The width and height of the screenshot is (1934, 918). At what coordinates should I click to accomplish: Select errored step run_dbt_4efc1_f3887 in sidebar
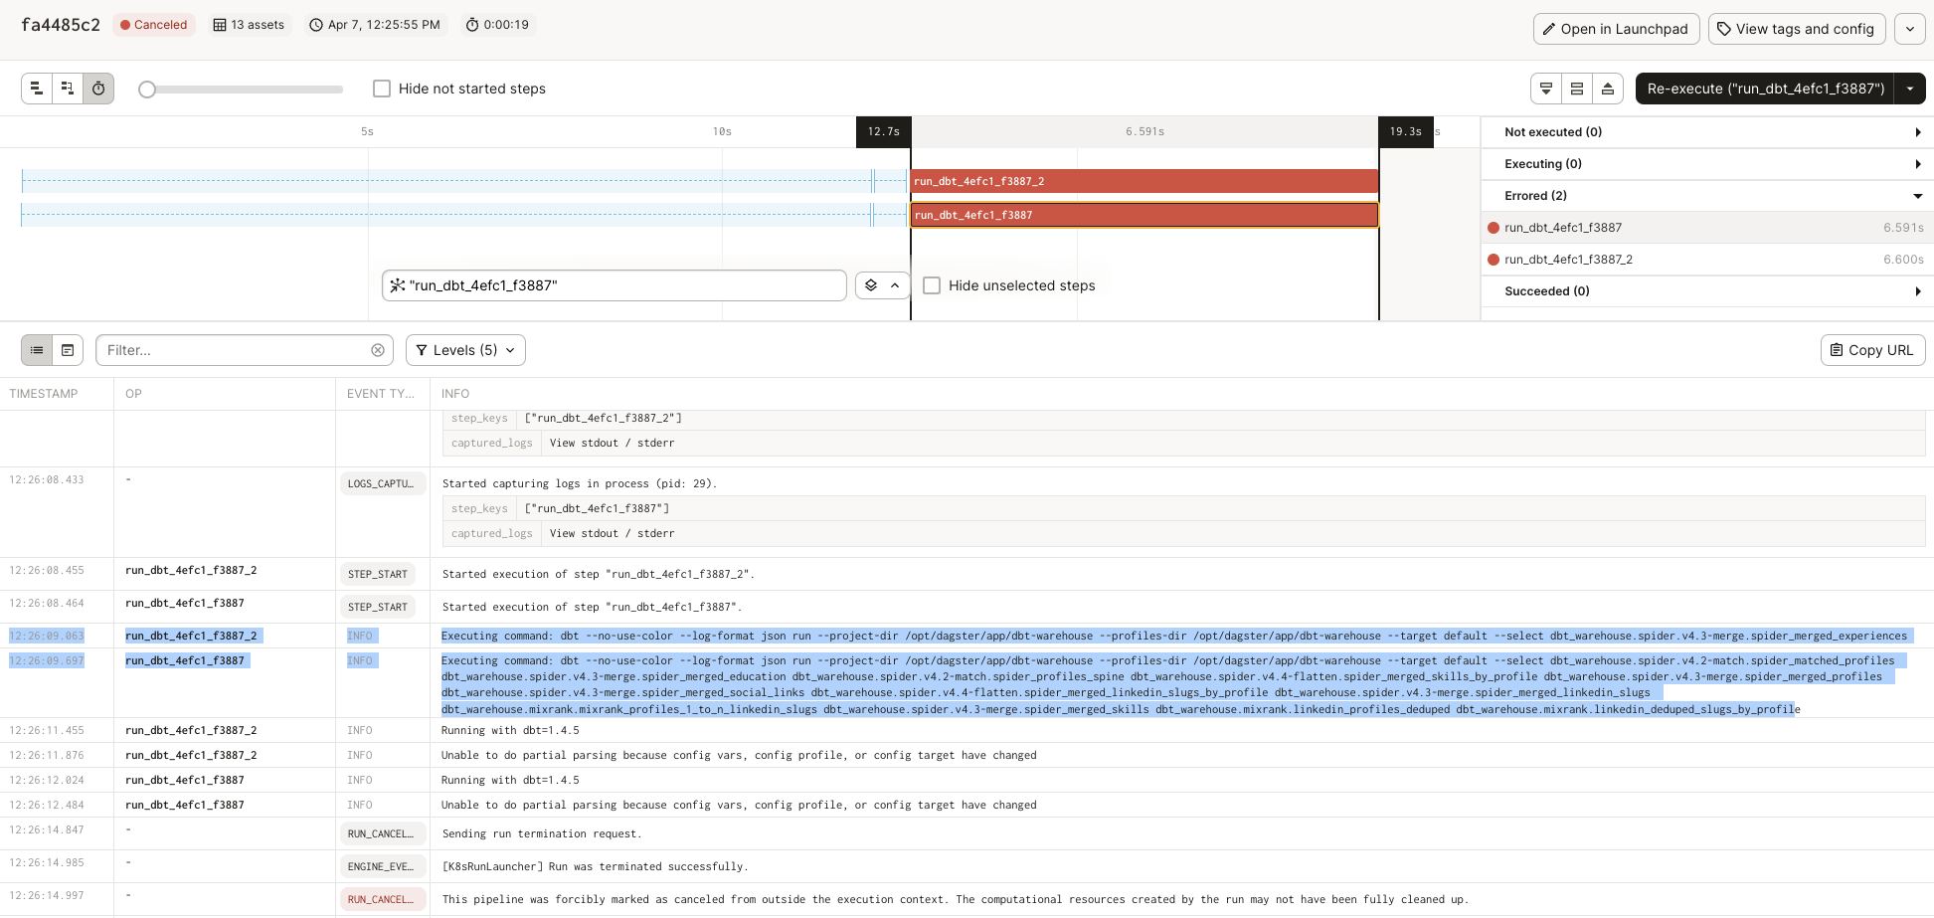[1707, 228]
